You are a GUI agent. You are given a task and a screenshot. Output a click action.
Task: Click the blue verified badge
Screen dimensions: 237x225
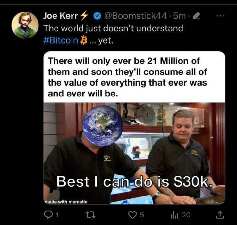tap(97, 16)
